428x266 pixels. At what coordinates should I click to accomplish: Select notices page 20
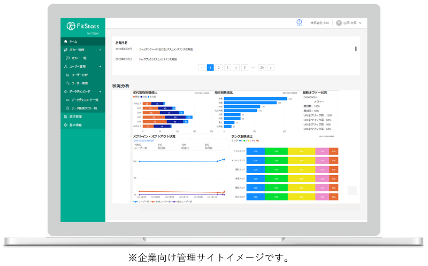tap(262, 68)
